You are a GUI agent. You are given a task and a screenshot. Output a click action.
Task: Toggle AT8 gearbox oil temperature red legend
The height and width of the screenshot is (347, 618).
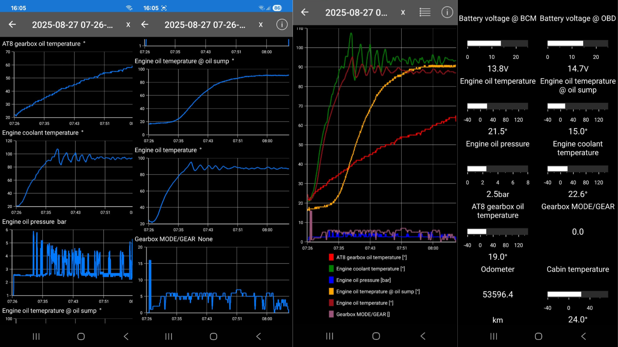point(331,257)
